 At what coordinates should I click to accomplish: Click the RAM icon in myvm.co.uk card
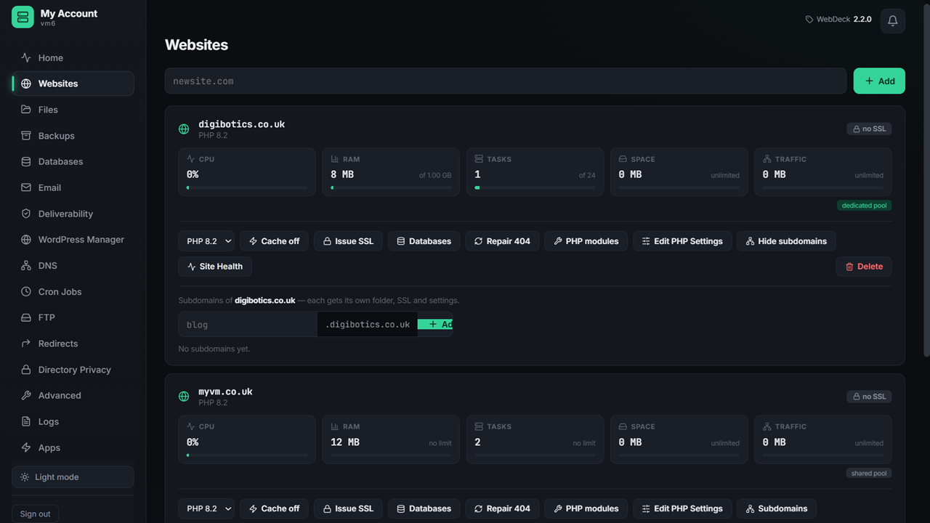[x=335, y=426]
